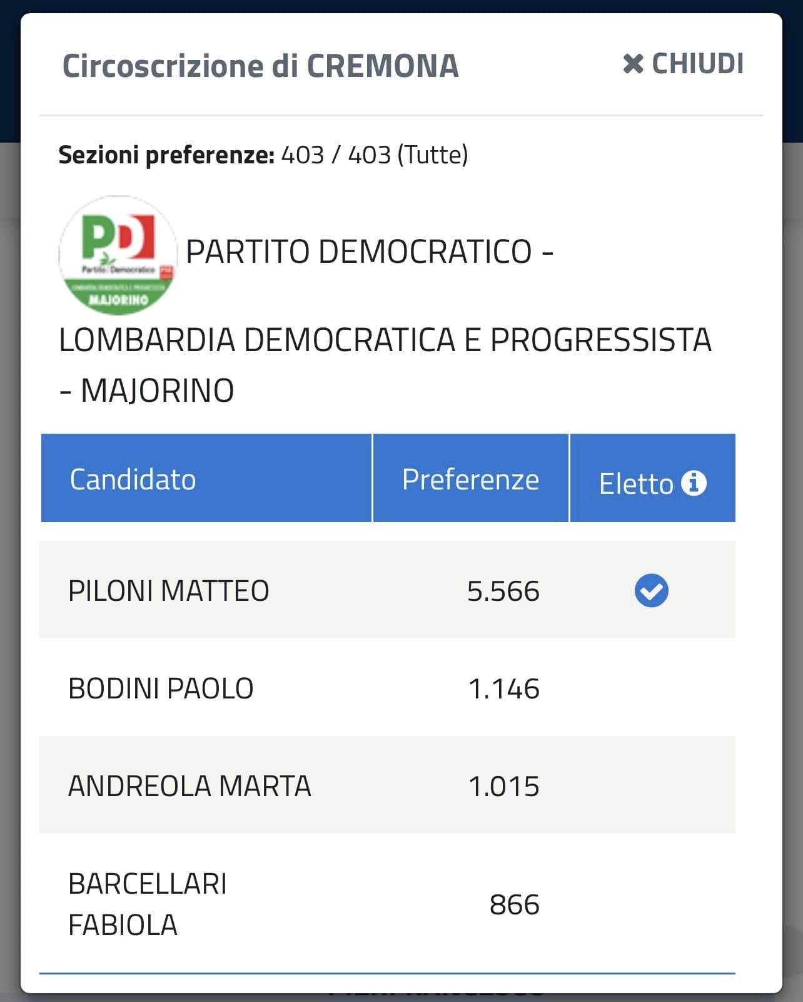Viewport: 803px width, 1002px height.
Task: Click the X icon beside CHIUDI
Action: (x=633, y=64)
